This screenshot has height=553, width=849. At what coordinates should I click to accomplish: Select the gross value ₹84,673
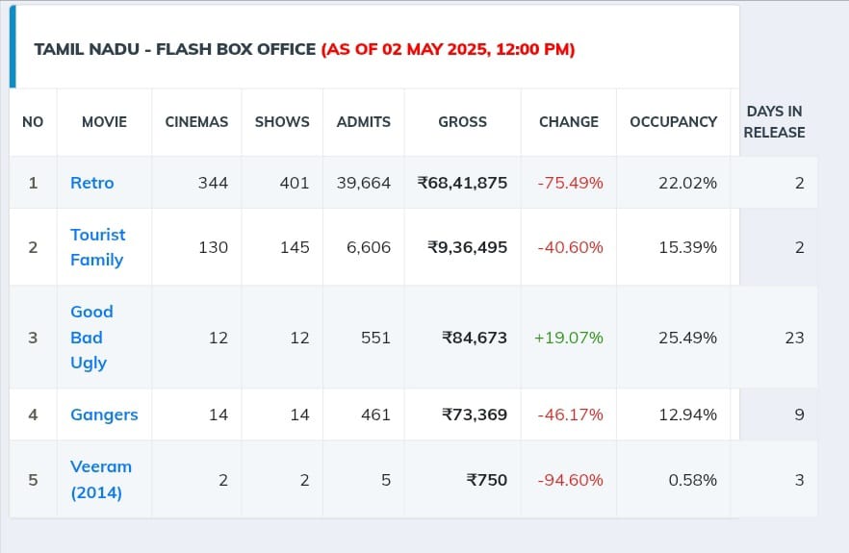click(x=475, y=338)
